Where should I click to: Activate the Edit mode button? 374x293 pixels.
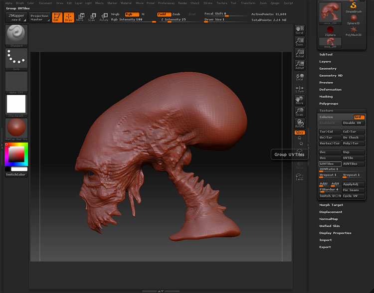coord(57,17)
